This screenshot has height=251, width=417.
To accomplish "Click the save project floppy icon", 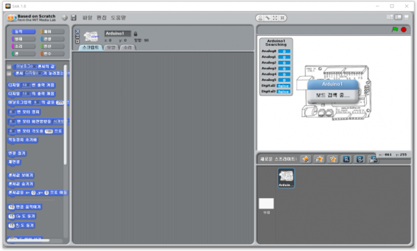I will pos(74,18).
